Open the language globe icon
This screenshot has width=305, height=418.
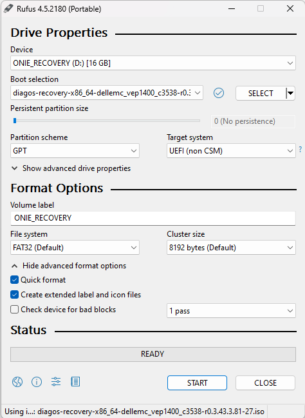17,382
